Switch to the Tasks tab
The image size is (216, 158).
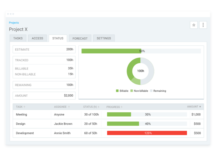(18, 38)
